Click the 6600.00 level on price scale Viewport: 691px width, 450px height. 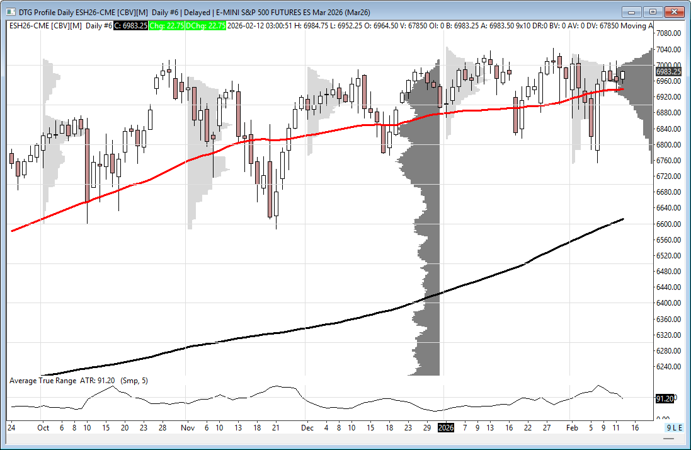pyautogui.click(x=668, y=224)
